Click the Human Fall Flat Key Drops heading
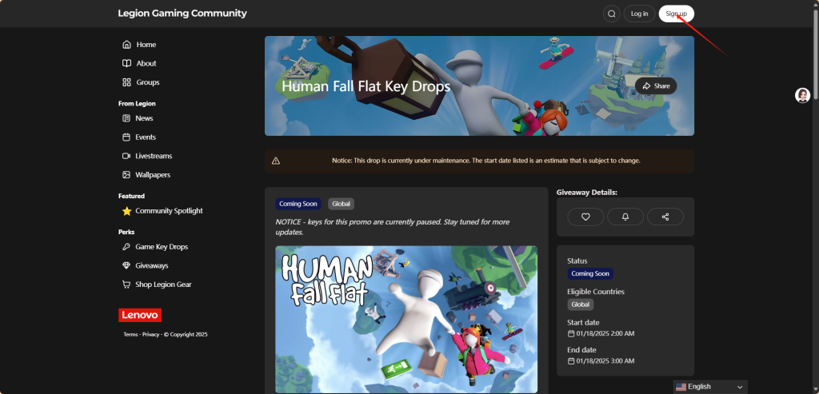Image resolution: width=819 pixels, height=394 pixels. coord(366,86)
